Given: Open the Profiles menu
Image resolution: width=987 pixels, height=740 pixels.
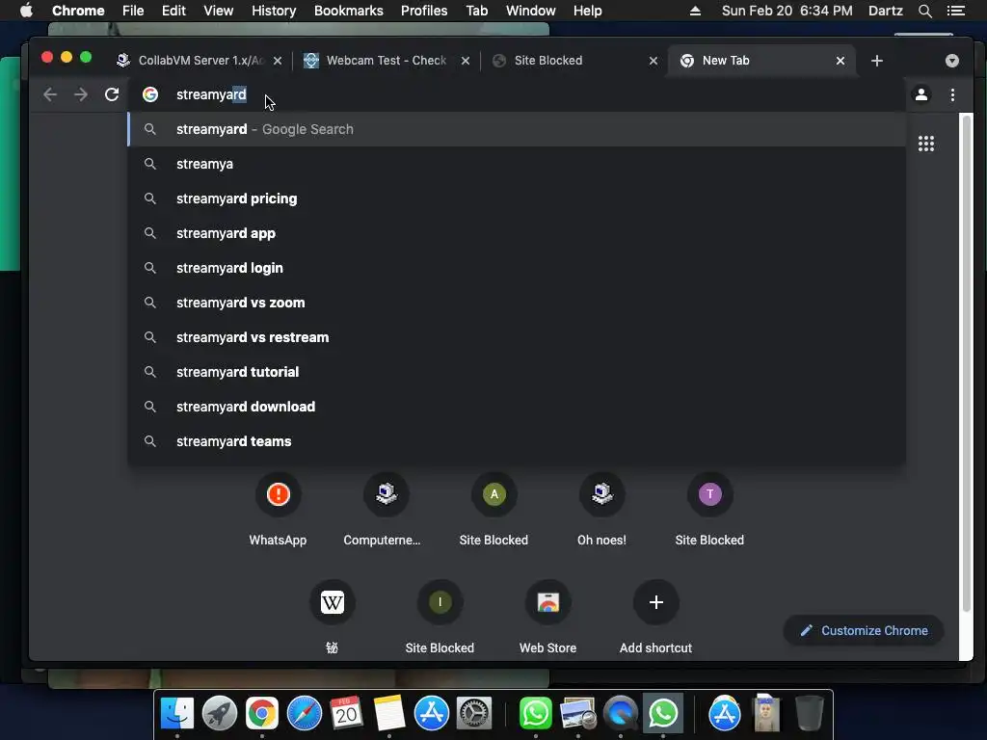Looking at the screenshot, I should tap(424, 11).
